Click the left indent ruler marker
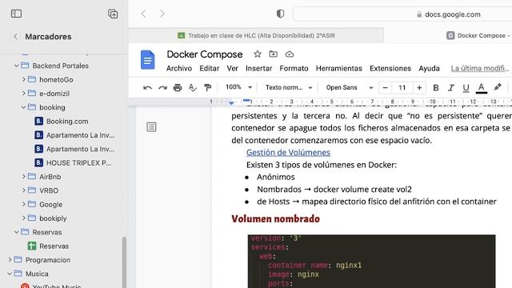This screenshot has height=288, width=512. point(231,102)
